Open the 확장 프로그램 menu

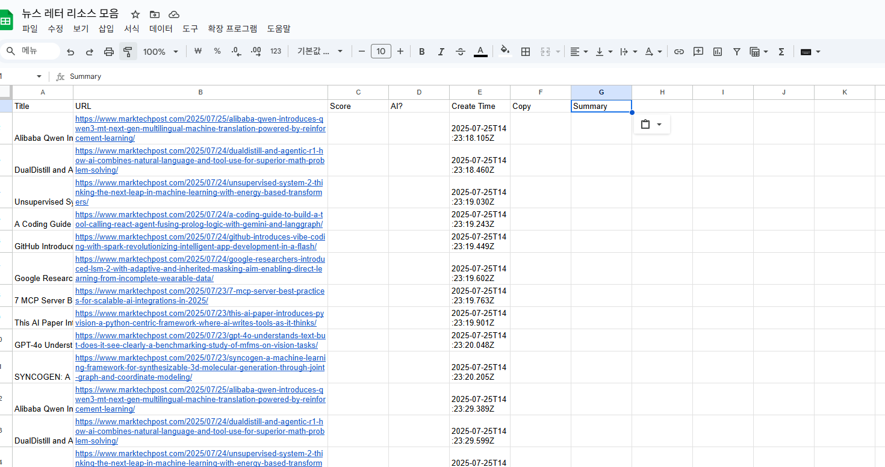point(232,28)
